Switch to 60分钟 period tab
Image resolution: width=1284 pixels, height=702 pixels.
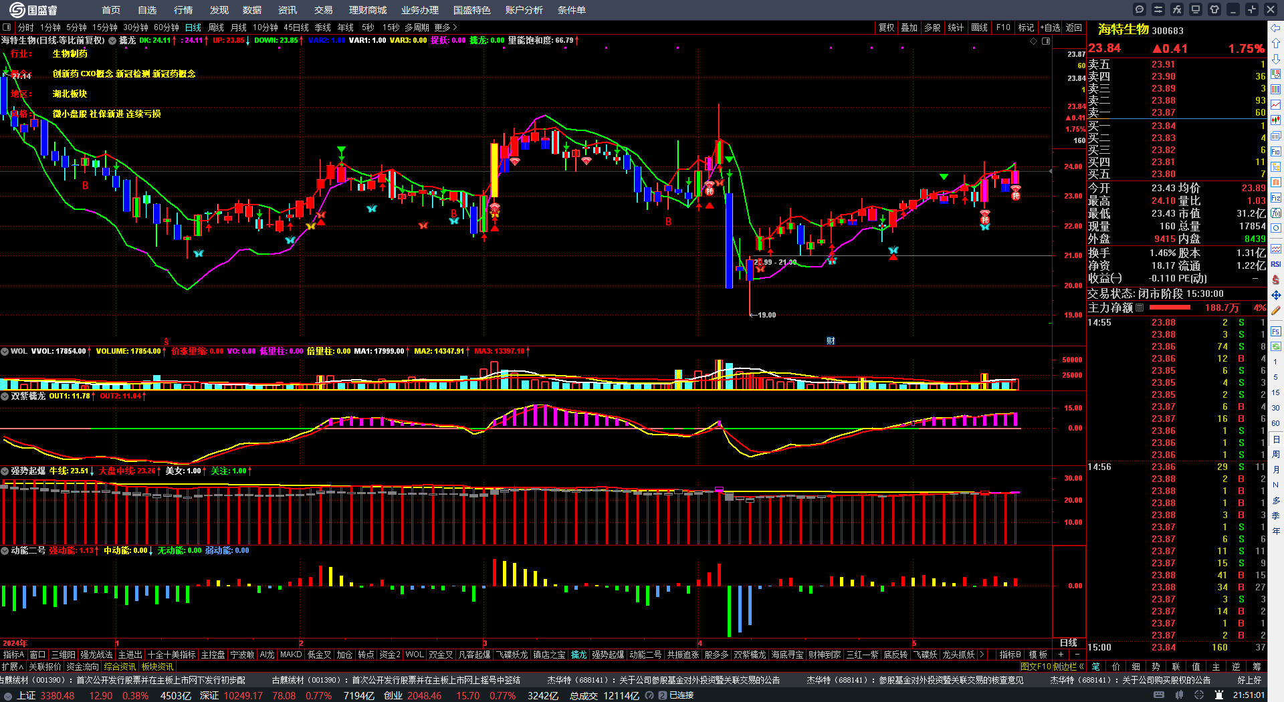click(167, 27)
